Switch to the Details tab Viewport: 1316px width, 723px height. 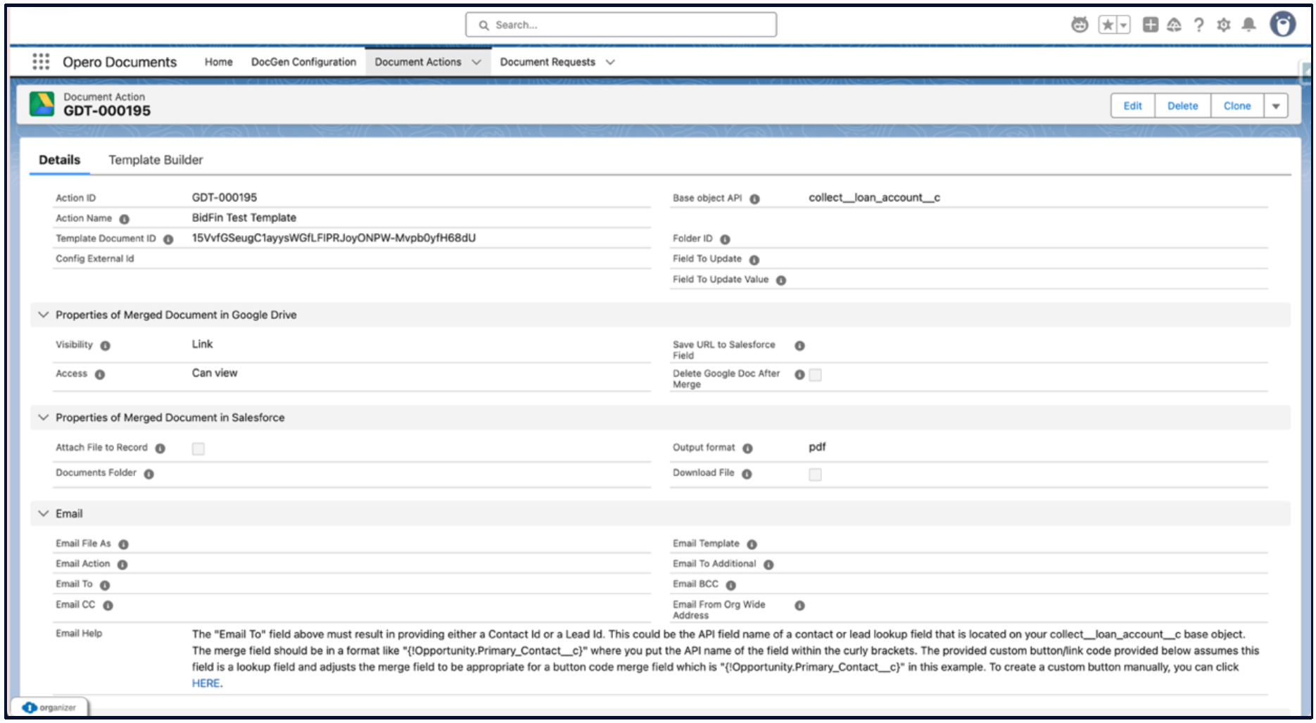(x=60, y=160)
